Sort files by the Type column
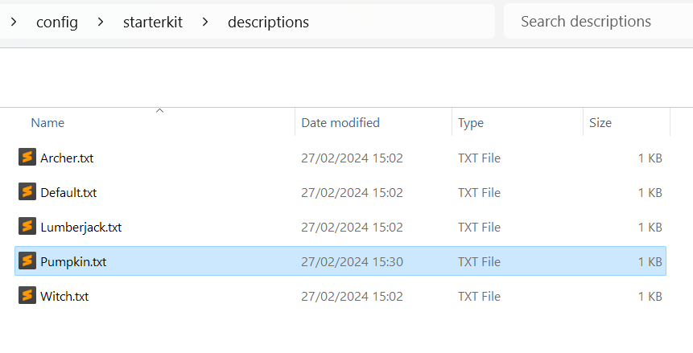The height and width of the screenshot is (353, 693). (471, 123)
